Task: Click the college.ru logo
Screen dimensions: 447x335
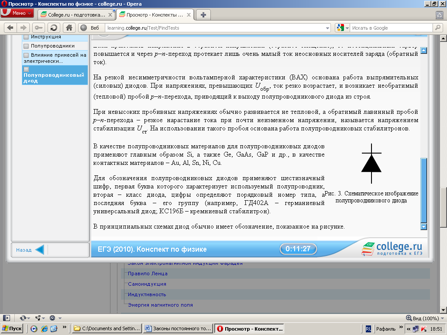Action: click(x=392, y=248)
